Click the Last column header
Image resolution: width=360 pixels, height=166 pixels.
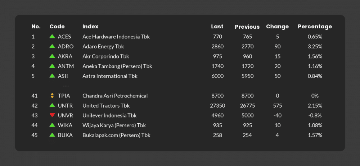217,27
